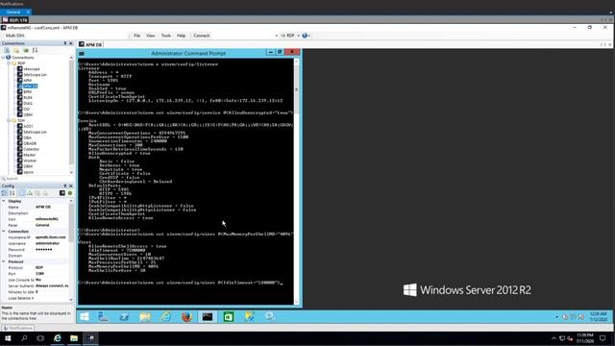Click the Multi SSH toolbar label
This screenshot has height=346, width=615.
[15, 36]
